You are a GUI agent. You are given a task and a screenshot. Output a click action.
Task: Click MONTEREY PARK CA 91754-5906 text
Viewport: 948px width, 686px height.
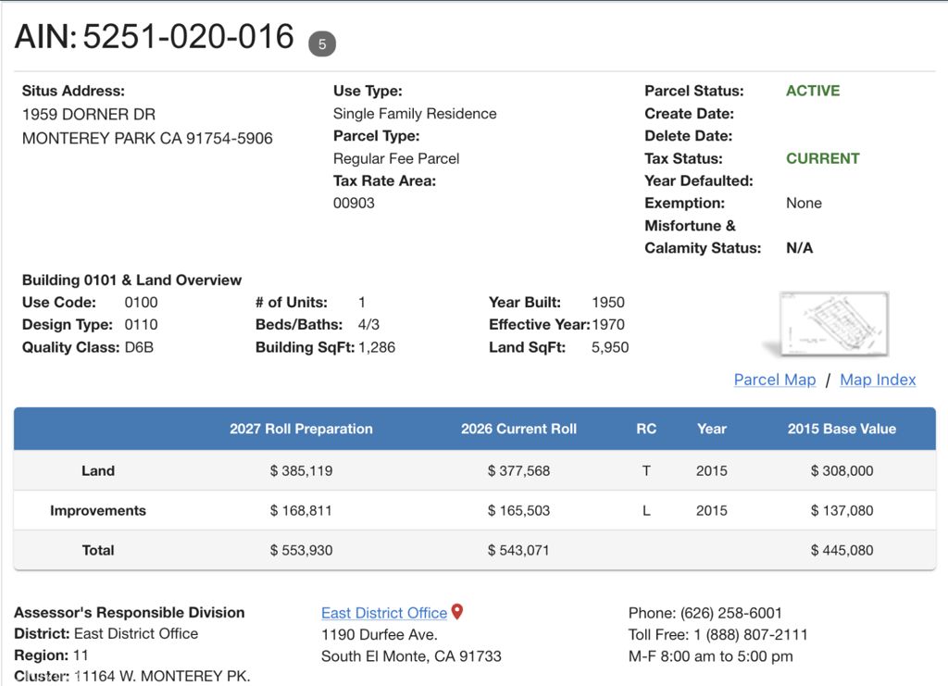[x=147, y=139]
